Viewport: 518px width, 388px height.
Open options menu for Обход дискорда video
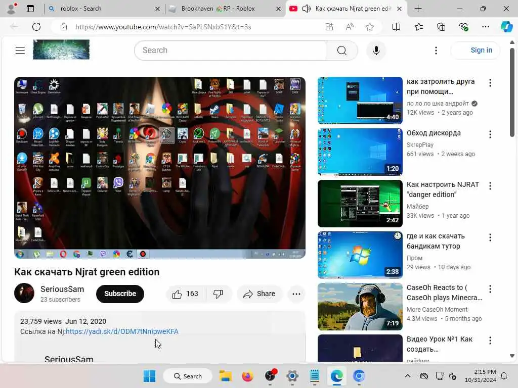pyautogui.click(x=490, y=134)
